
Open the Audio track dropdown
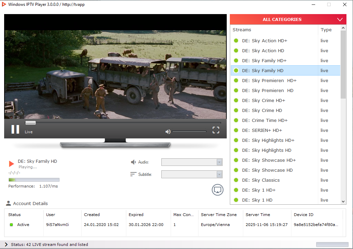[219, 162]
